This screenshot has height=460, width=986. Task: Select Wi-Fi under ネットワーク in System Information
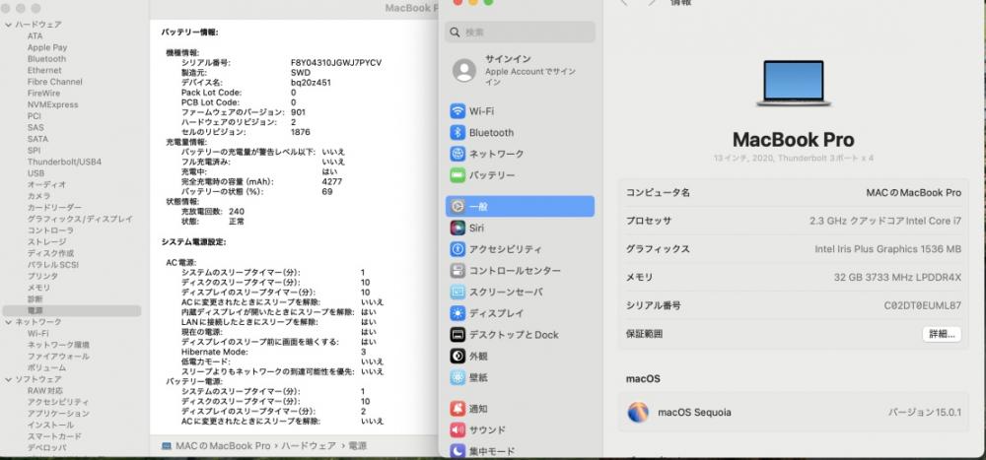37,334
